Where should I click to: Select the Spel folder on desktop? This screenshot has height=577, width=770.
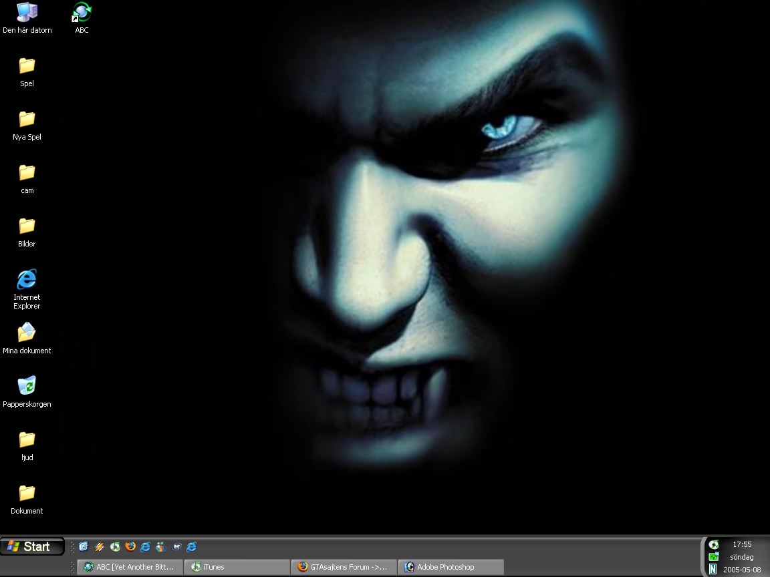tap(27, 66)
